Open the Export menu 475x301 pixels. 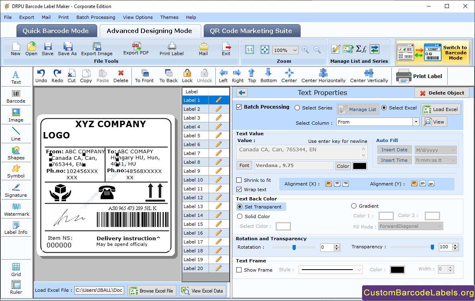tap(27, 17)
